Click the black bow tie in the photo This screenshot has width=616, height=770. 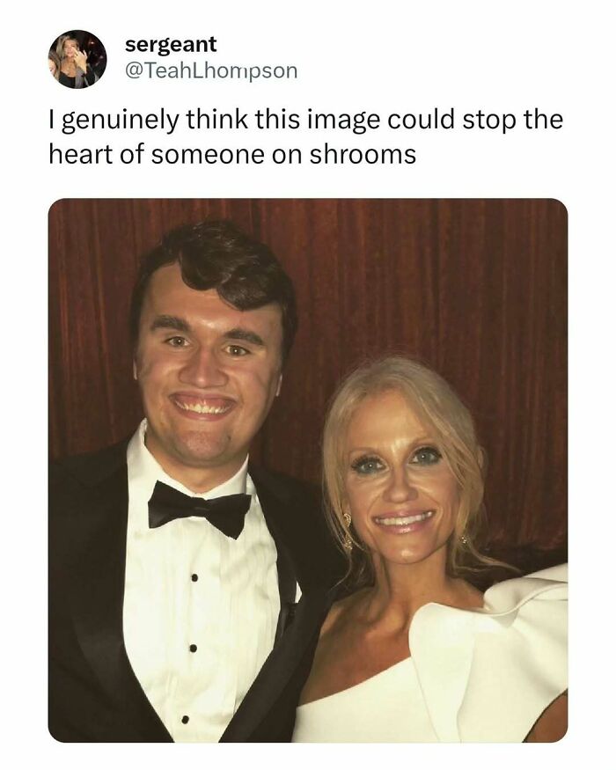[199, 508]
